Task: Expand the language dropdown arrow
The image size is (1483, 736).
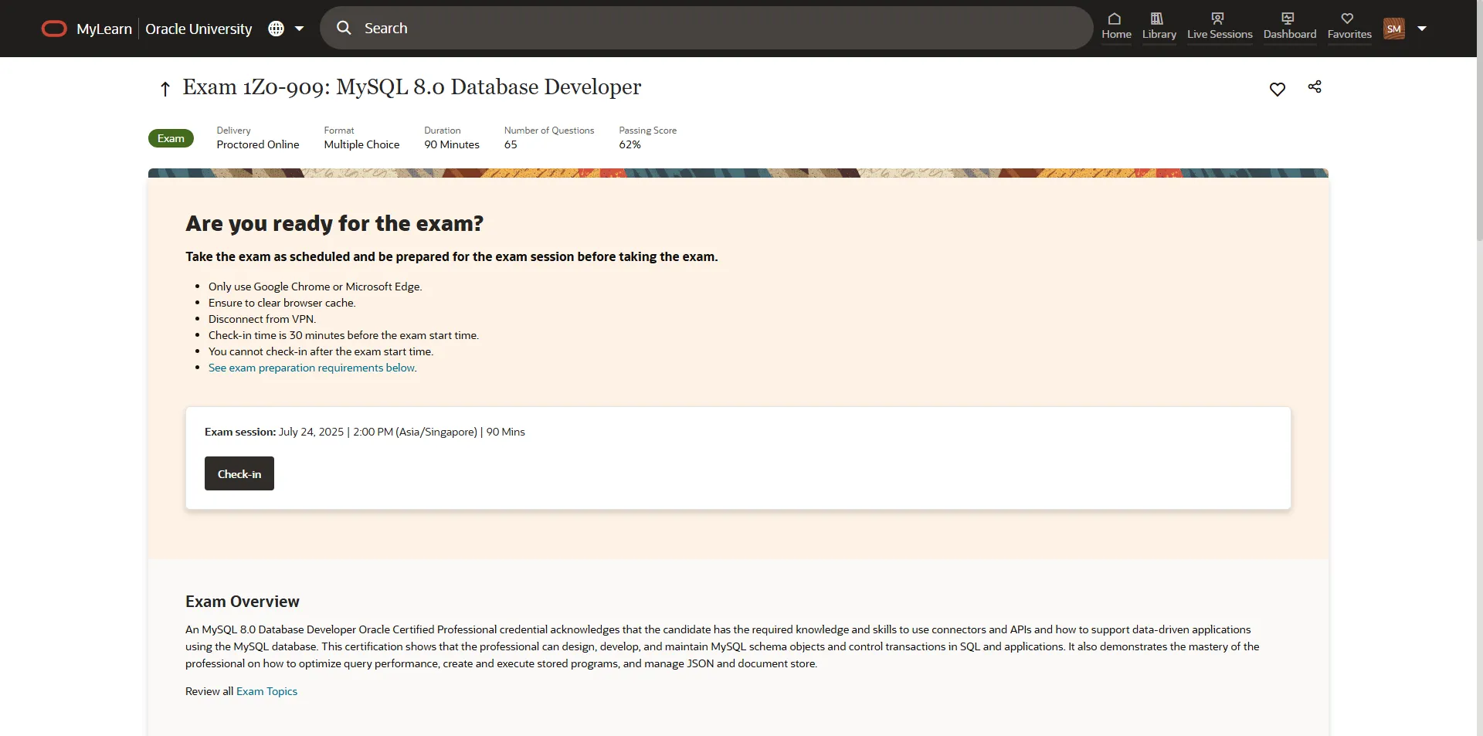Action: click(300, 29)
